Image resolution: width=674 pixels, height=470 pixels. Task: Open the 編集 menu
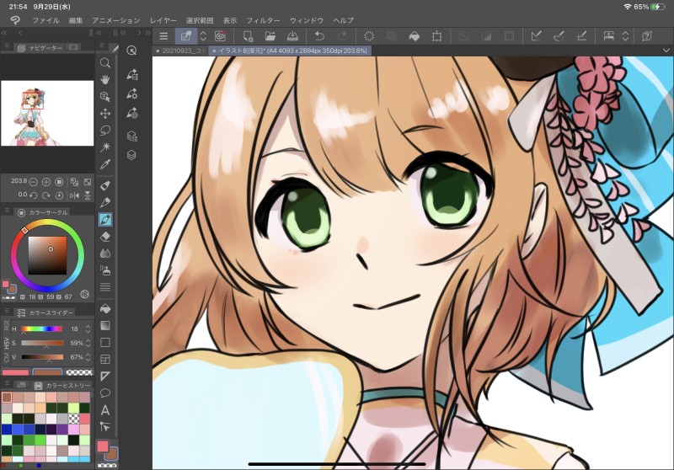pyautogui.click(x=76, y=20)
